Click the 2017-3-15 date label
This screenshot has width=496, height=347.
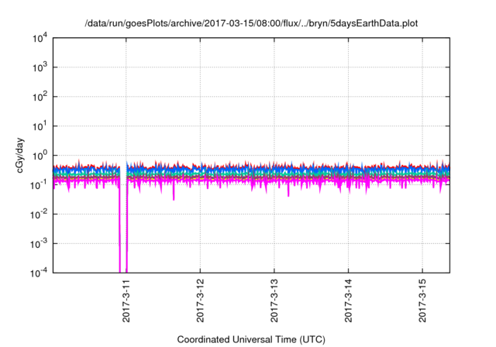[x=422, y=301]
